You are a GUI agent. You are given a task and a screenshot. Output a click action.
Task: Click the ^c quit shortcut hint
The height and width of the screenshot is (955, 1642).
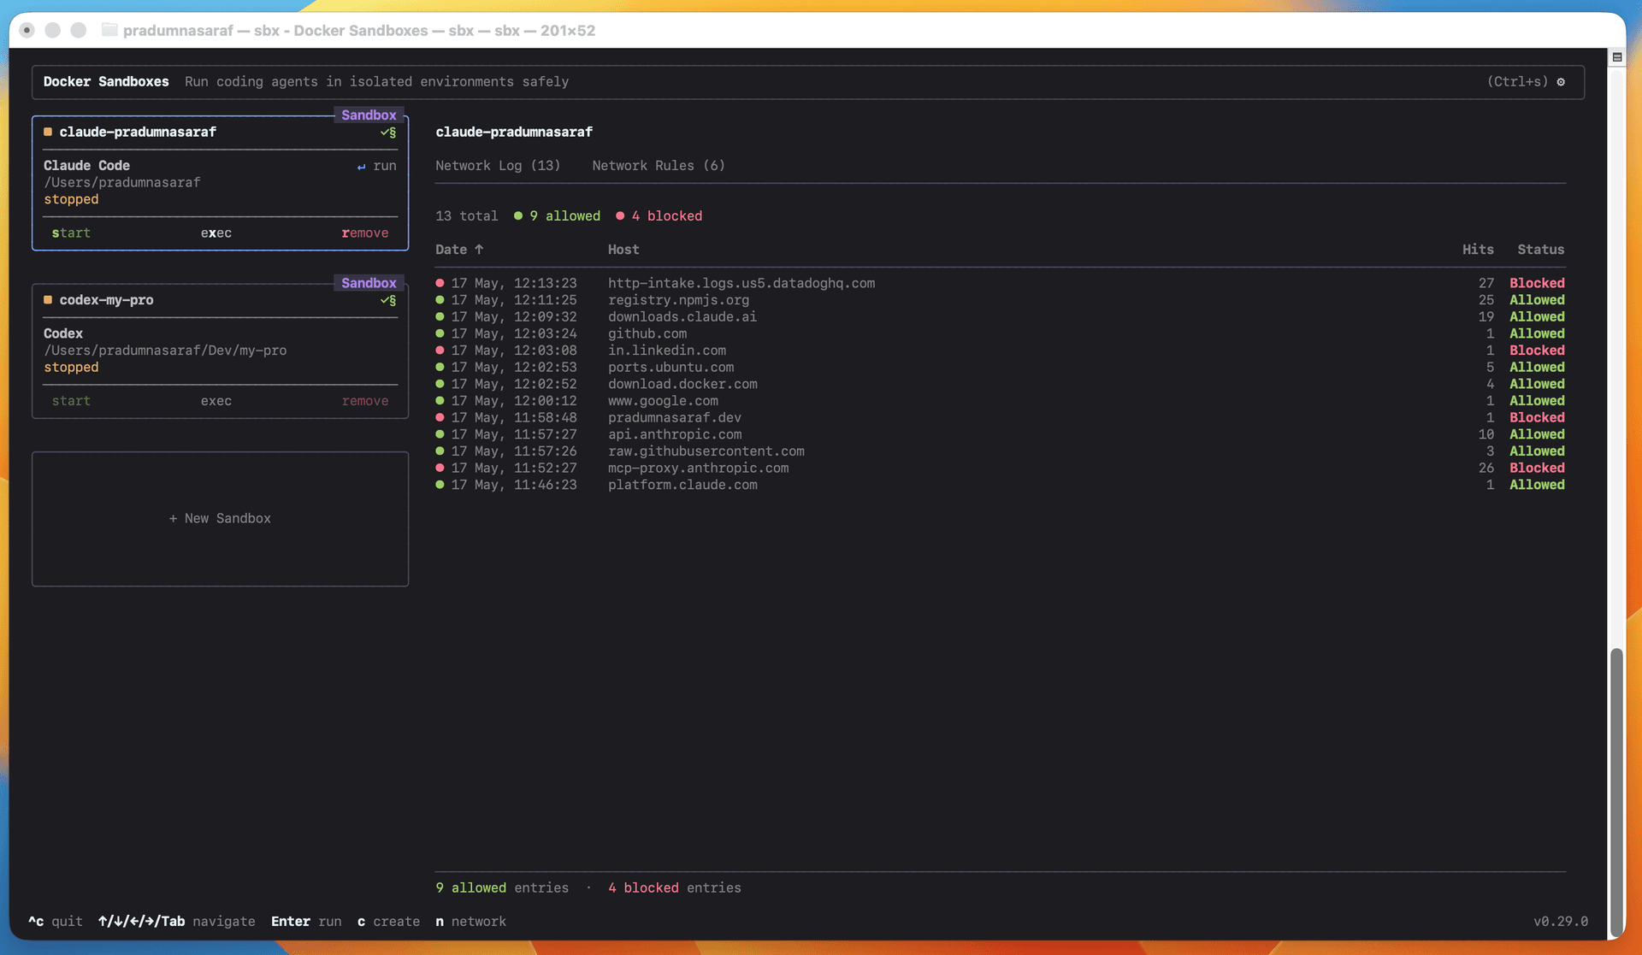click(x=56, y=922)
